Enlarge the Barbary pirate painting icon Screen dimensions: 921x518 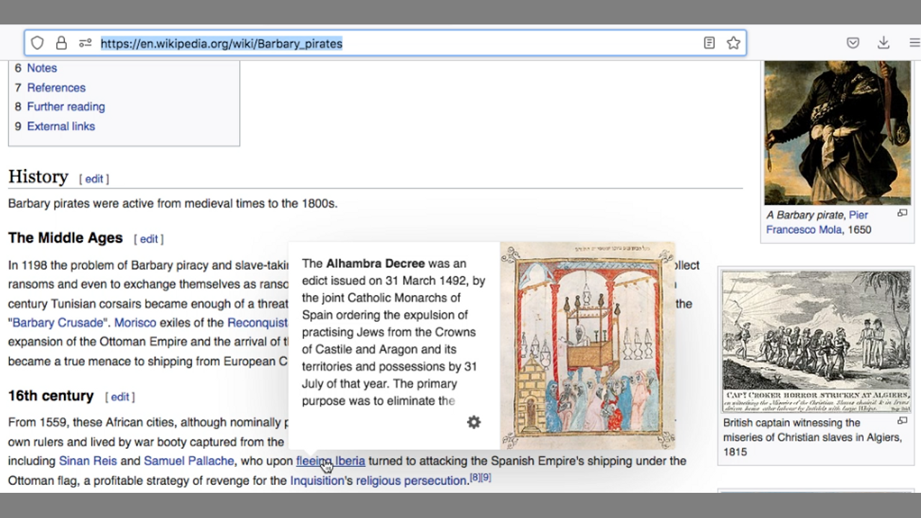click(x=902, y=214)
